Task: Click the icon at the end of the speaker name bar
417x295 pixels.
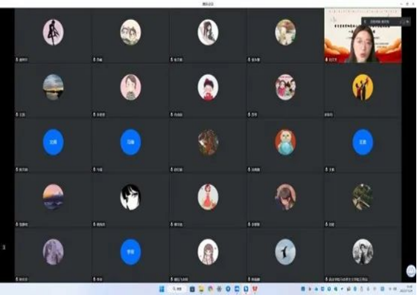Action: [x=407, y=22]
